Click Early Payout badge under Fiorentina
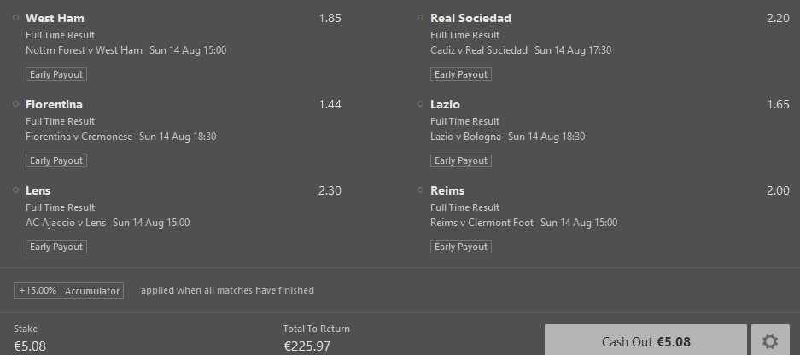 [56, 160]
